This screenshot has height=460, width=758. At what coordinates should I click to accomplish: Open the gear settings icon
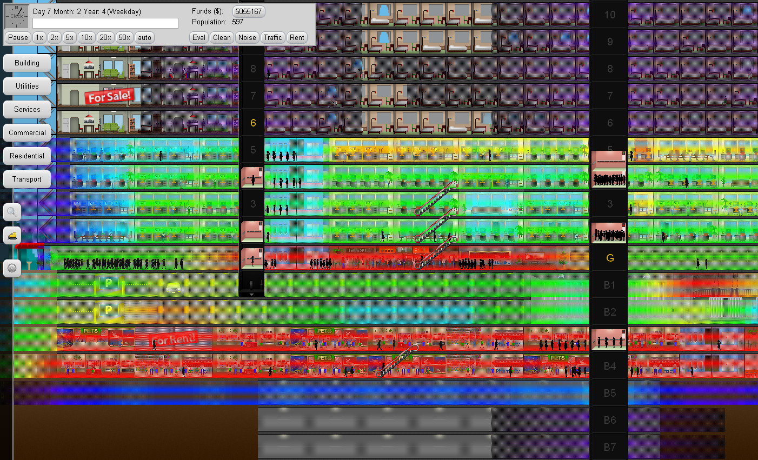coord(12,268)
